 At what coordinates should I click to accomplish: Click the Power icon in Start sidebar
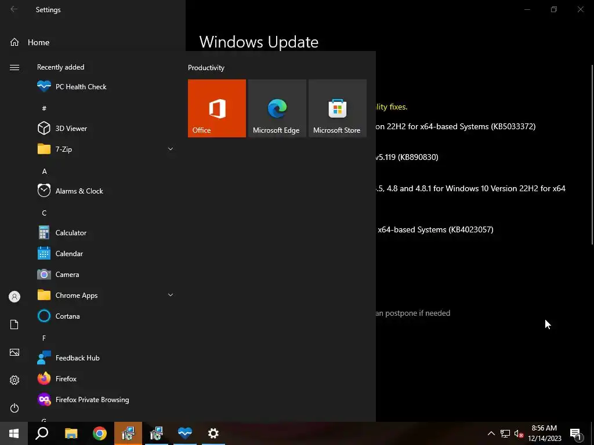tap(15, 408)
